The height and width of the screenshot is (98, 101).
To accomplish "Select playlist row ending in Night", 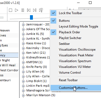I will click(9, 60).
